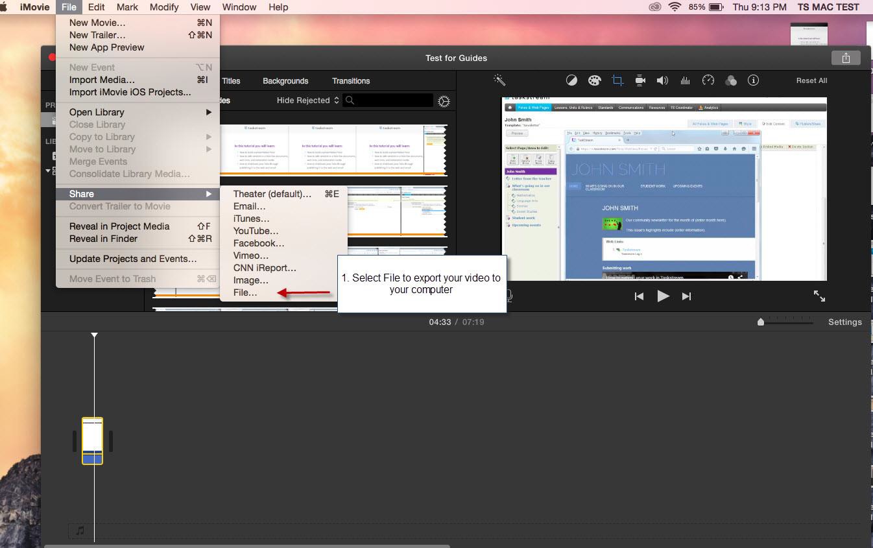Viewport: 873px width, 548px height.
Task: Open the Modify menu
Action: (164, 7)
